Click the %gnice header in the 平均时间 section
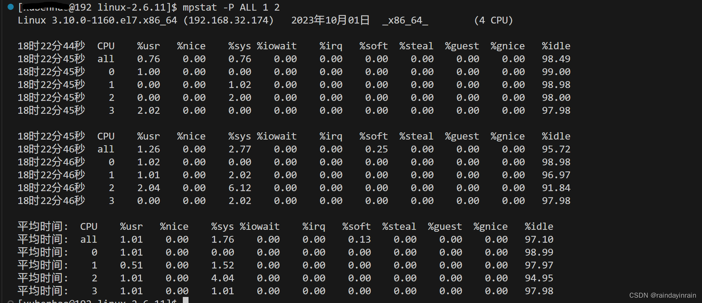The width and height of the screenshot is (702, 303). pyautogui.click(x=490, y=226)
